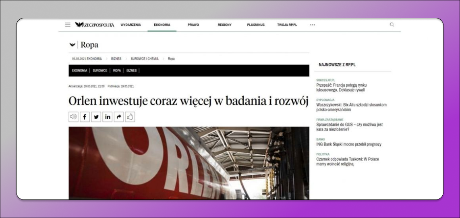Open the search magnifier icon
This screenshot has height=218, width=460.
click(392, 25)
